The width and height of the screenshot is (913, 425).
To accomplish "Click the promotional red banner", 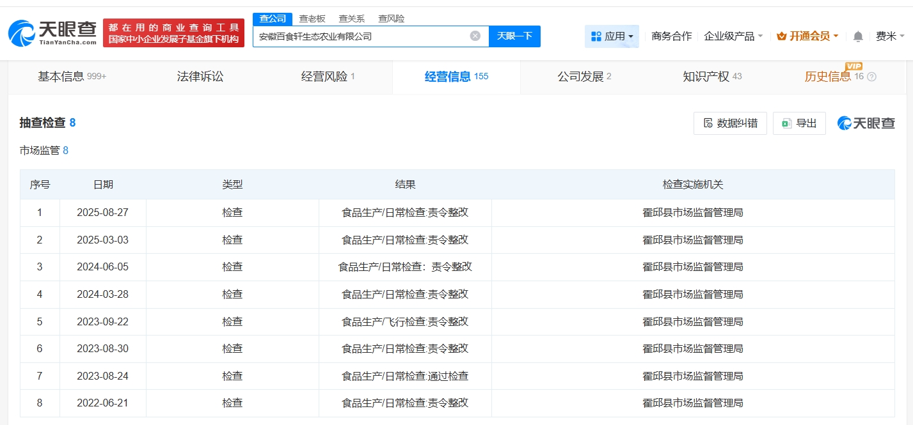I will coord(173,33).
